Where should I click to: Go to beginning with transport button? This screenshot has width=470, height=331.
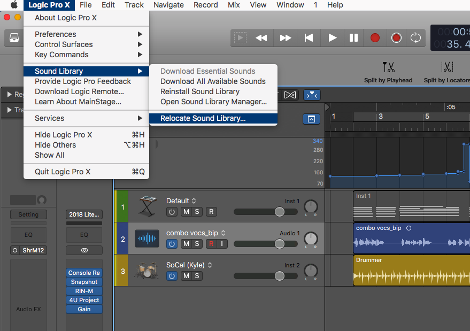[x=309, y=38]
